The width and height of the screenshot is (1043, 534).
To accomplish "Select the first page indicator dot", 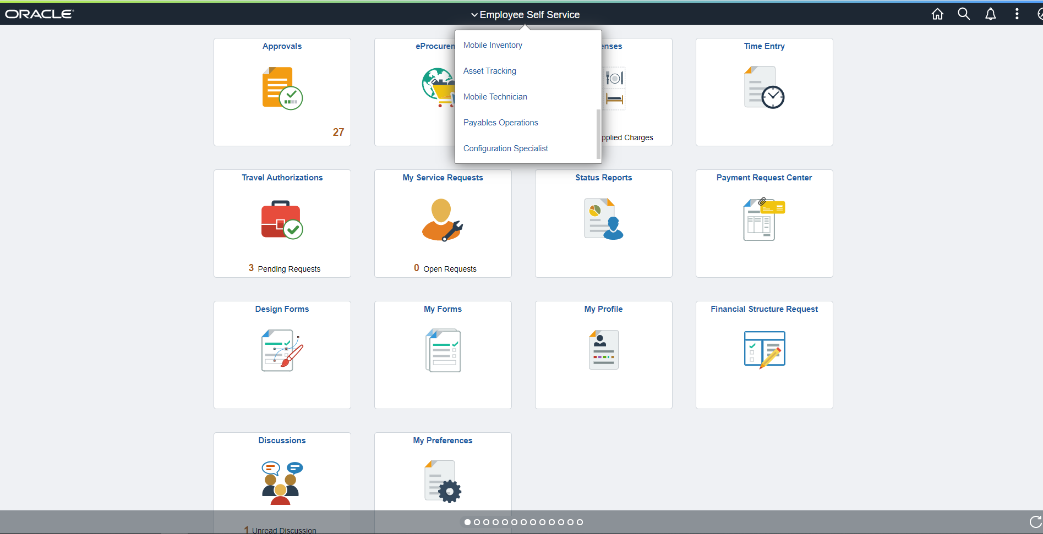I will pyautogui.click(x=467, y=522).
